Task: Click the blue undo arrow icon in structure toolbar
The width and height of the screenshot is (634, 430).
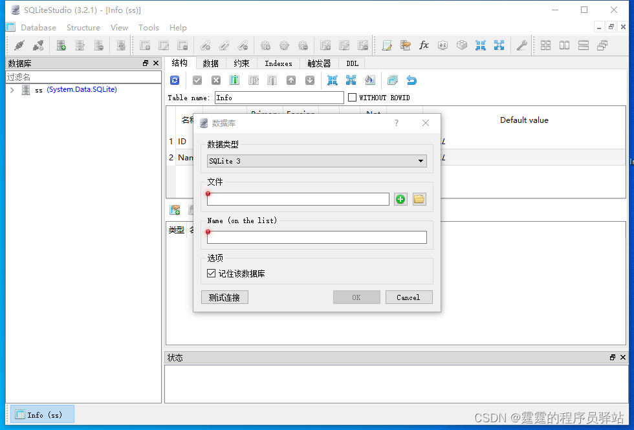Action: pyautogui.click(x=411, y=80)
